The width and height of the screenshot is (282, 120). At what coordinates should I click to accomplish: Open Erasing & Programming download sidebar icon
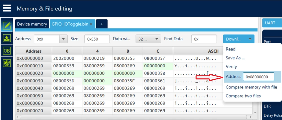7,38
